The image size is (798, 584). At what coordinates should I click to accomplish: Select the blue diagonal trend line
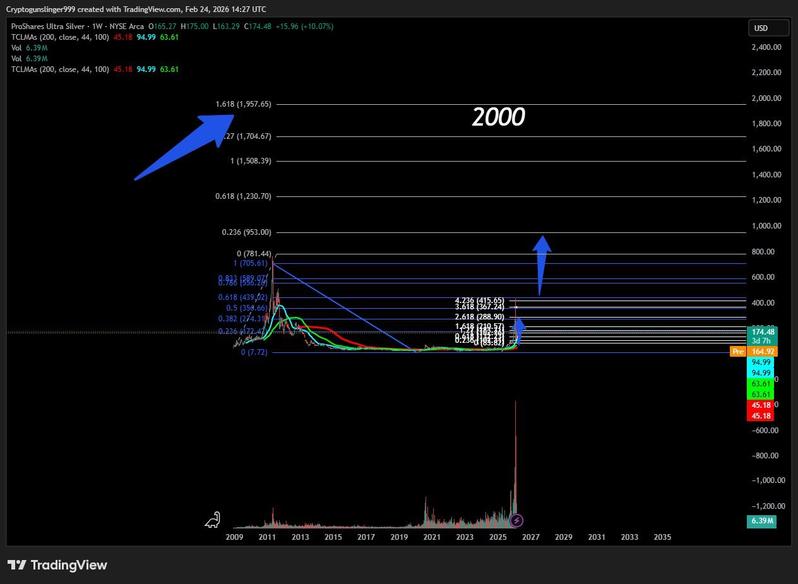point(344,307)
